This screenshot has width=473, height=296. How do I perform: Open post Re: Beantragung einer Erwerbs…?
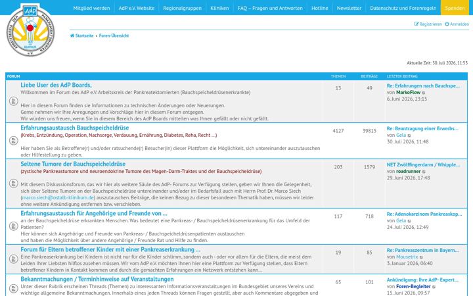pyautogui.click(x=422, y=129)
